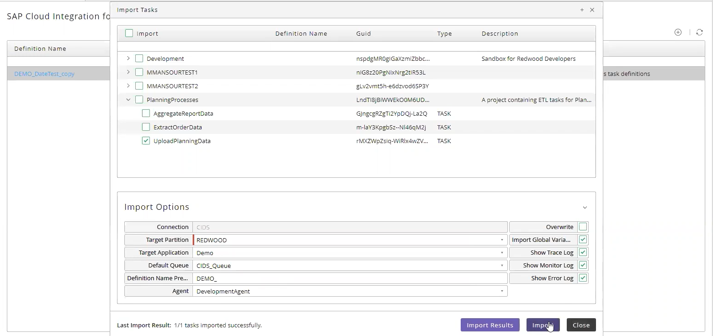The image size is (713, 336).
Task: Expand the MMANSOURTEST1 tree node
Action: [128, 72]
